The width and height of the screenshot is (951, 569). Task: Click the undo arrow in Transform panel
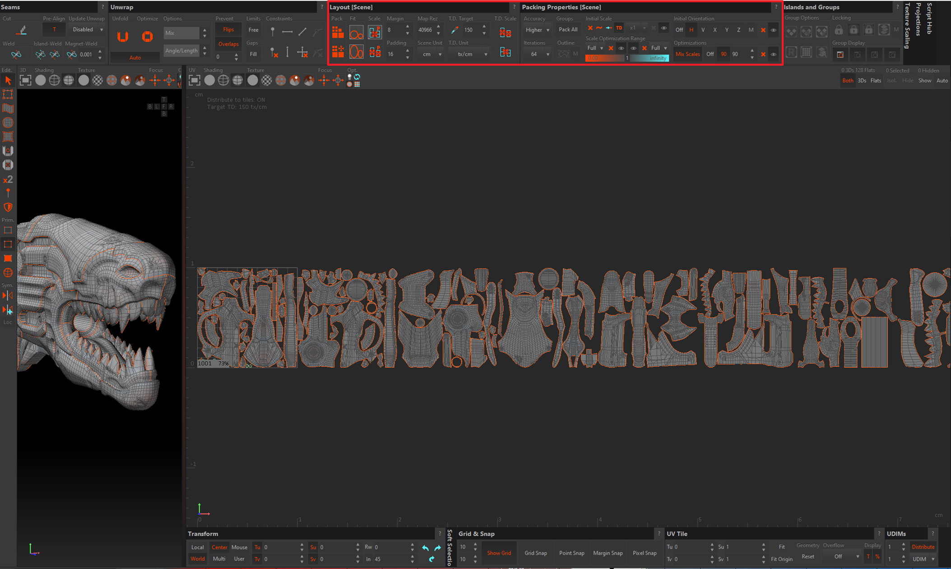425,548
